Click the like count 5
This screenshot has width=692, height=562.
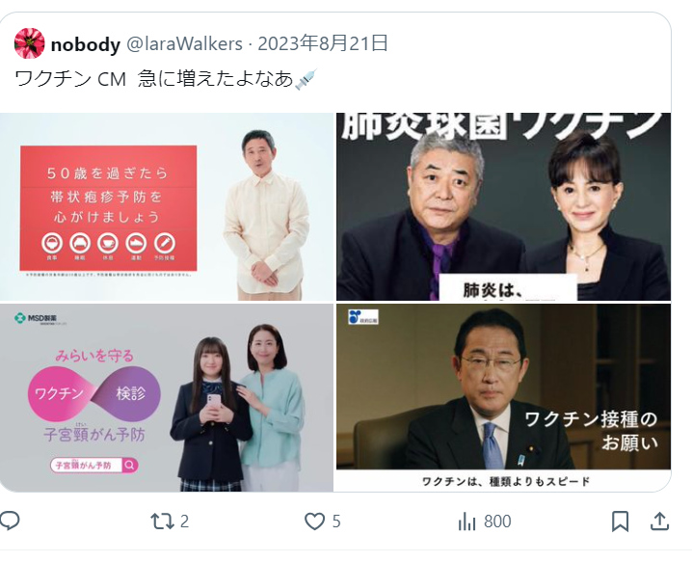pyautogui.click(x=336, y=522)
